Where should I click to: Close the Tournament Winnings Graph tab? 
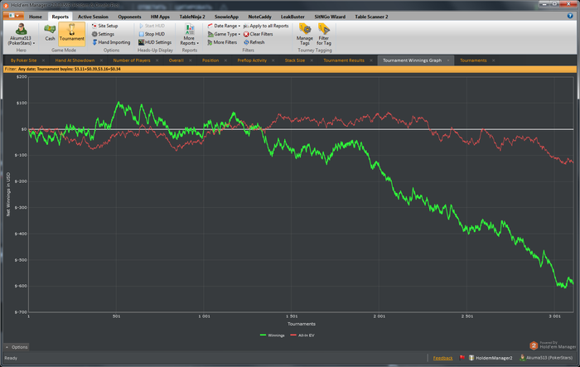(x=448, y=60)
